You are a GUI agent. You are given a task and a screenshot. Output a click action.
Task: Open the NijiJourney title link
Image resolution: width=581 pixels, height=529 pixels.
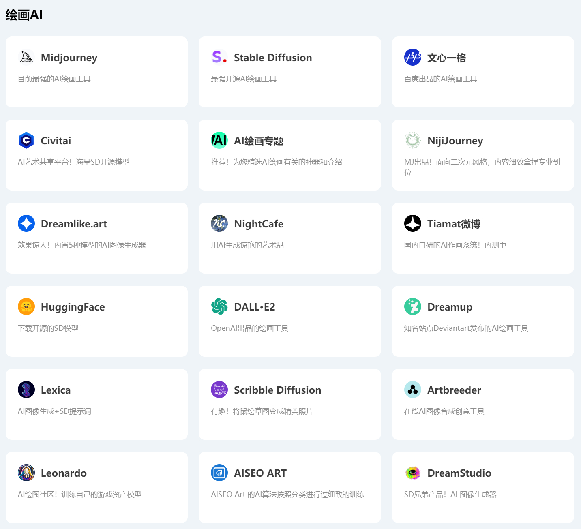[455, 141]
